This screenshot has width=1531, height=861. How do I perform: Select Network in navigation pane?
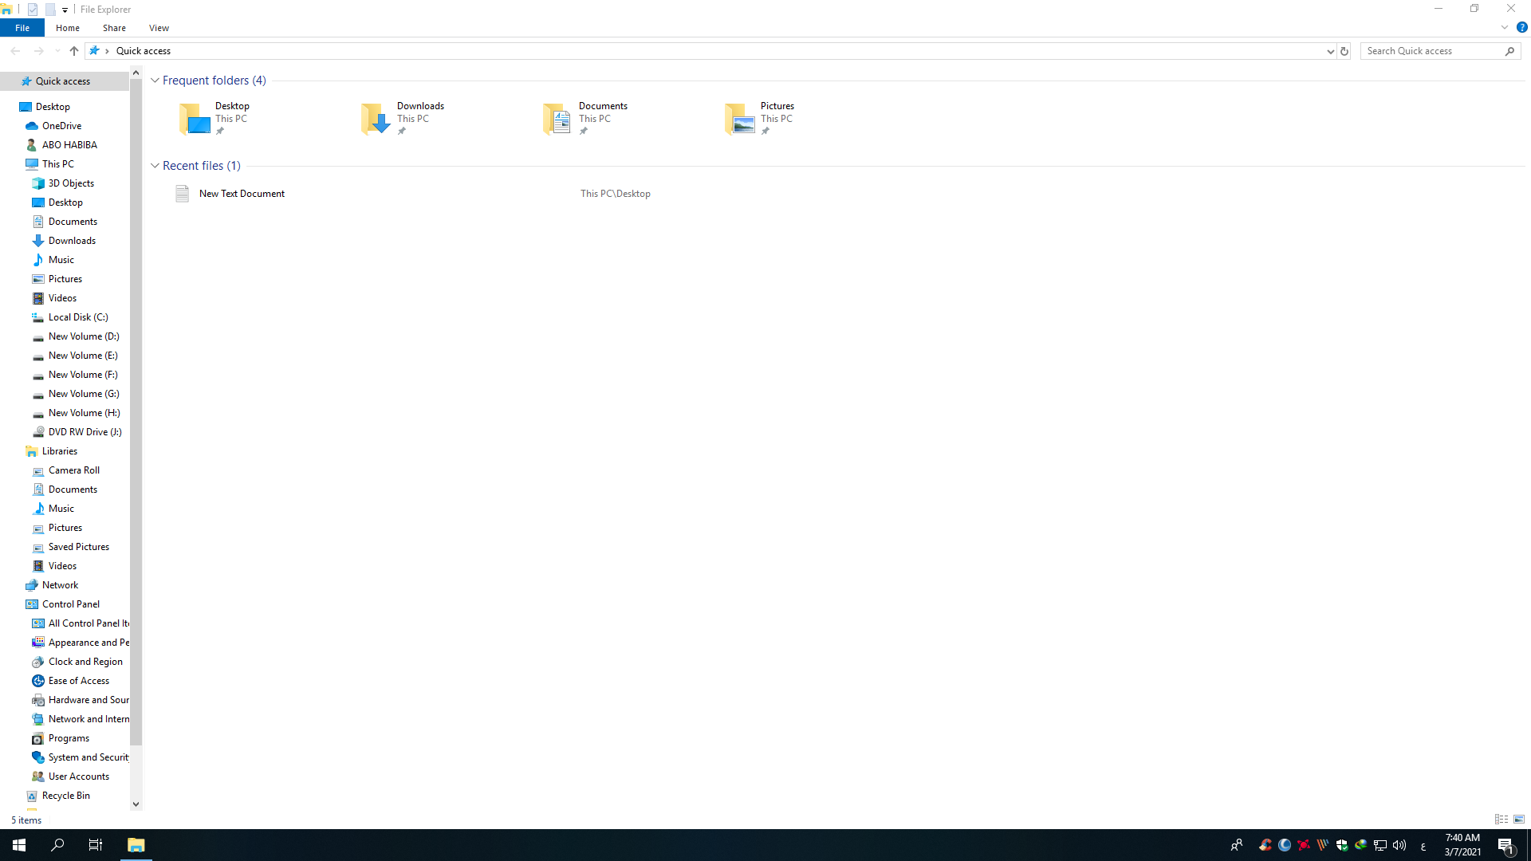(60, 585)
